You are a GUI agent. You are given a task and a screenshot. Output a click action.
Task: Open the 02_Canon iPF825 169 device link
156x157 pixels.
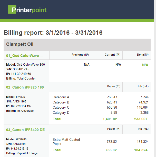(25, 87)
